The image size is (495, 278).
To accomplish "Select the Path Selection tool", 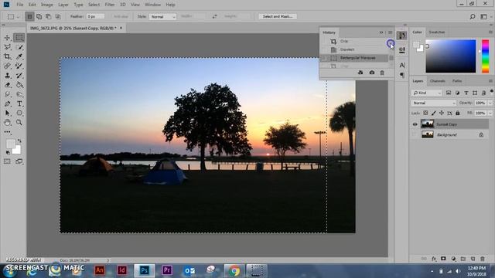I will 7,113.
